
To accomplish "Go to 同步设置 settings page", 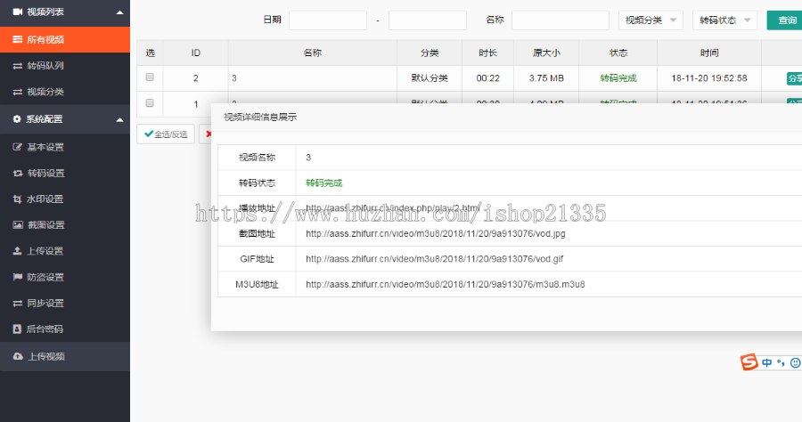I will (x=65, y=303).
